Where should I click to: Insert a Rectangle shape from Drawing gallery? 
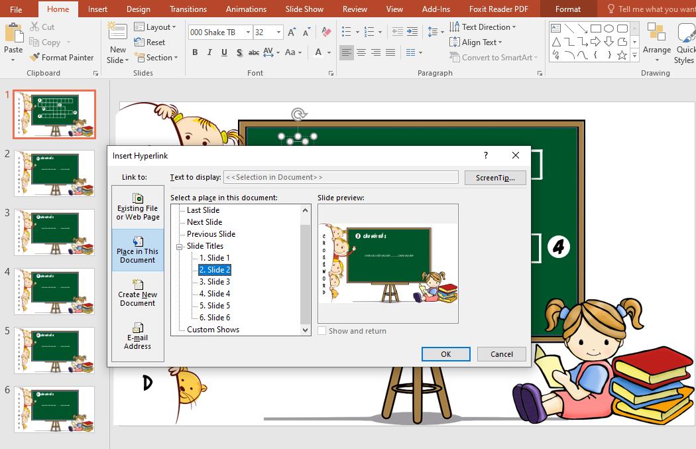click(595, 29)
